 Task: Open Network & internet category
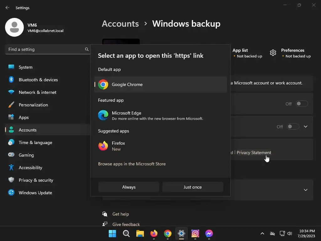tap(48, 92)
